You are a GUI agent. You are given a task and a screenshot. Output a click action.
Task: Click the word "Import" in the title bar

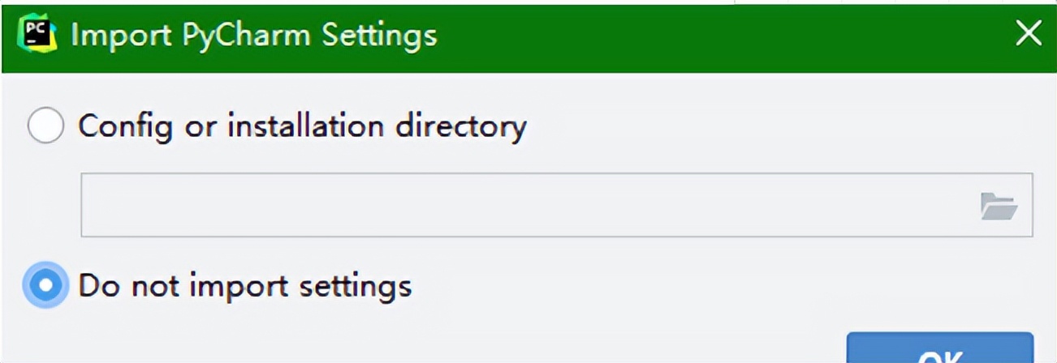(x=114, y=35)
